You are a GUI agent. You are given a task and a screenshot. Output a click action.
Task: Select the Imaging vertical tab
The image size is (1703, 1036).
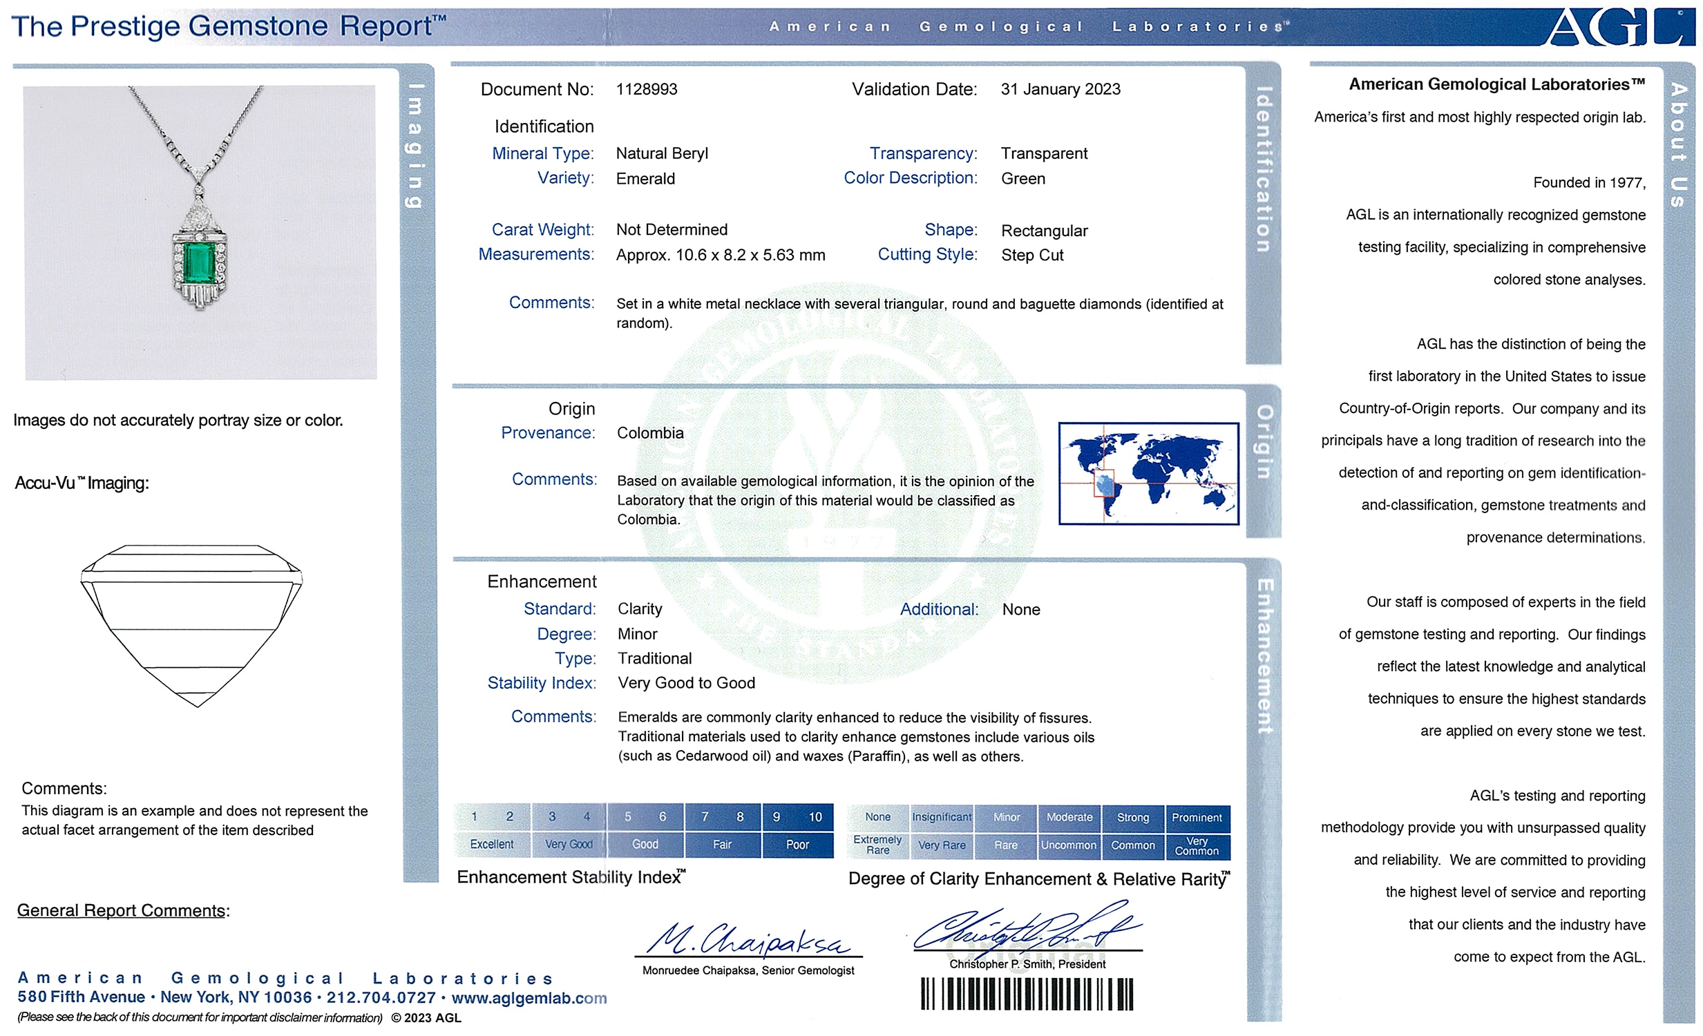click(415, 145)
